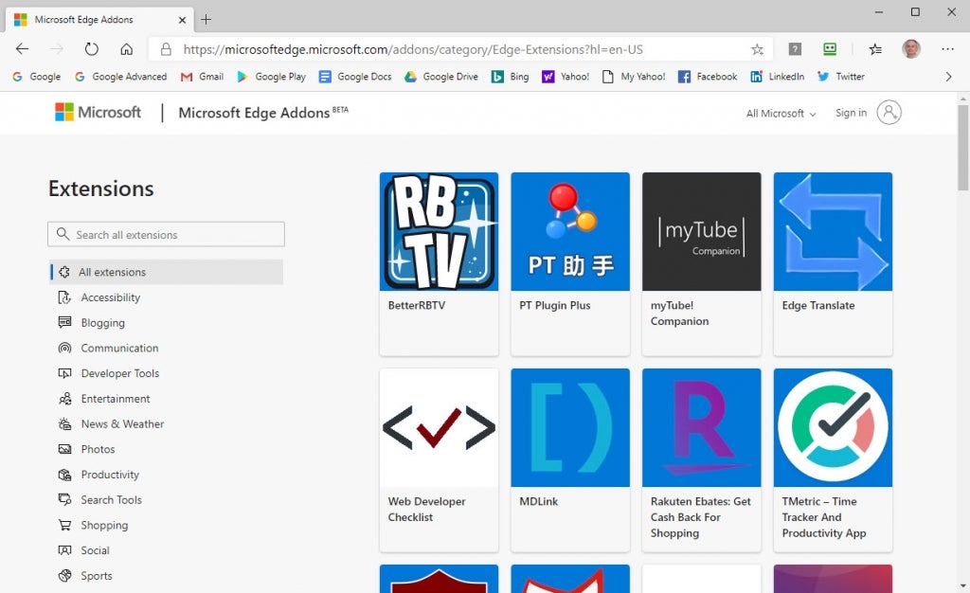The width and height of the screenshot is (970, 593).
Task: Click the page vertical scrollbar thumb
Action: coord(962,148)
